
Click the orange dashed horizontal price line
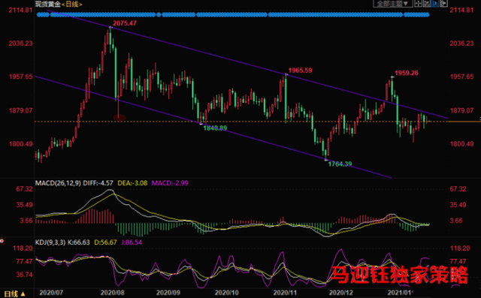click(x=240, y=122)
